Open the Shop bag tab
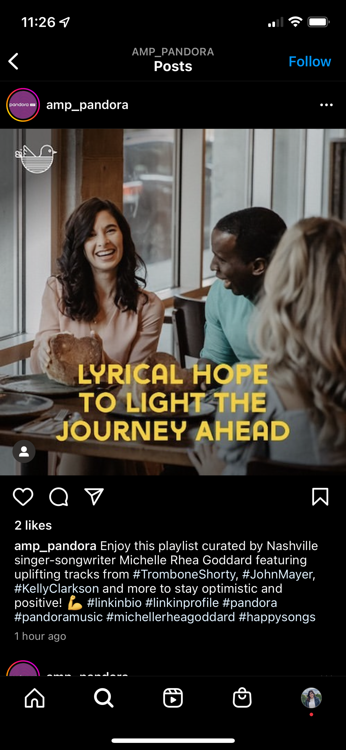346x750 pixels. coord(242,698)
